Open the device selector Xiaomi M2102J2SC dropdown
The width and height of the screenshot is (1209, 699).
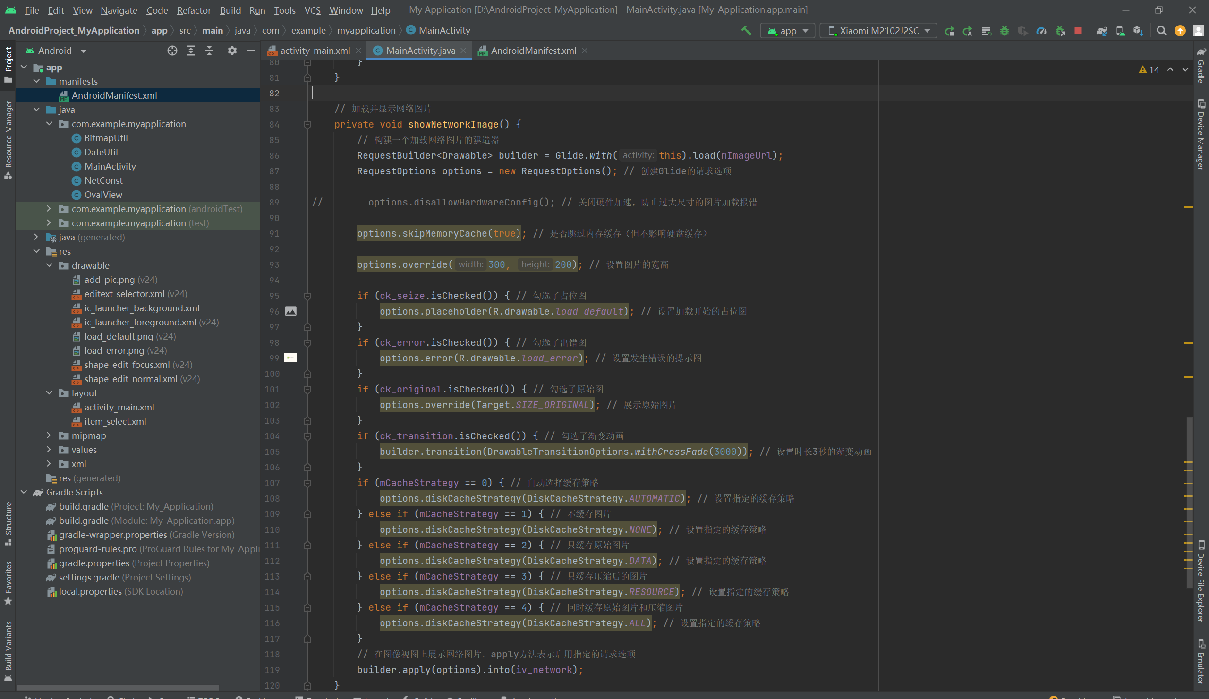coord(878,31)
